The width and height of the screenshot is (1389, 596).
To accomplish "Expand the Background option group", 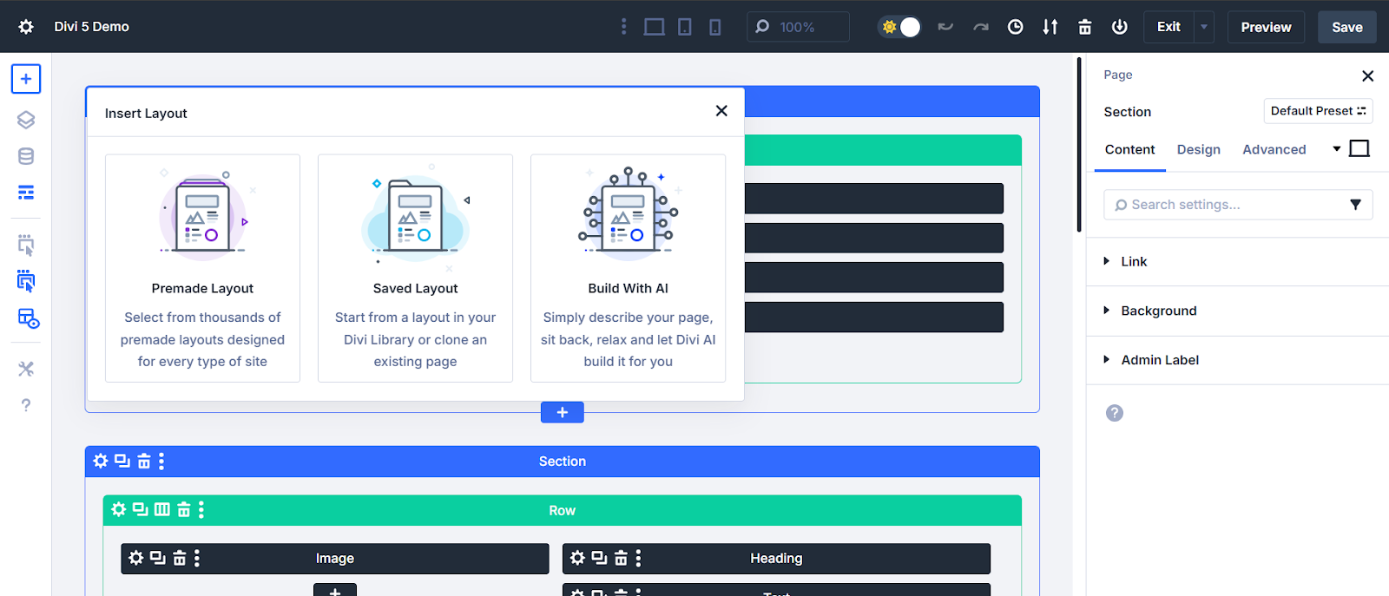I will (1238, 311).
